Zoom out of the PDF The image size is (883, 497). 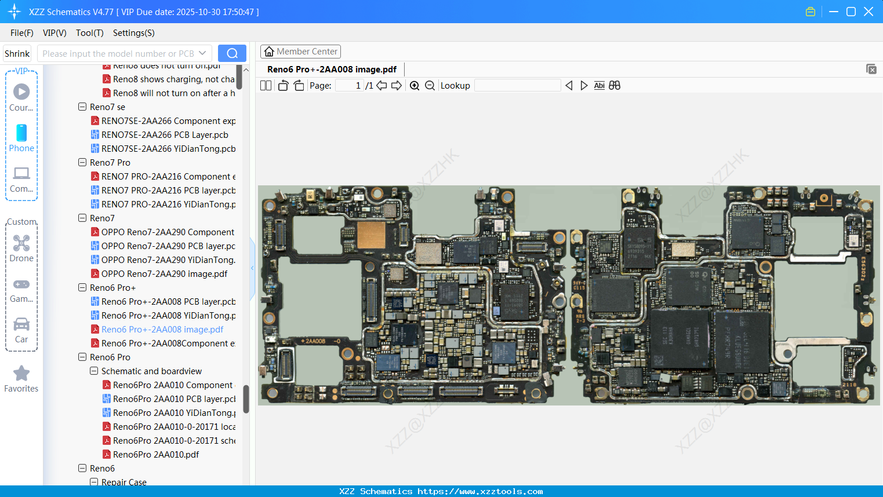pos(430,86)
